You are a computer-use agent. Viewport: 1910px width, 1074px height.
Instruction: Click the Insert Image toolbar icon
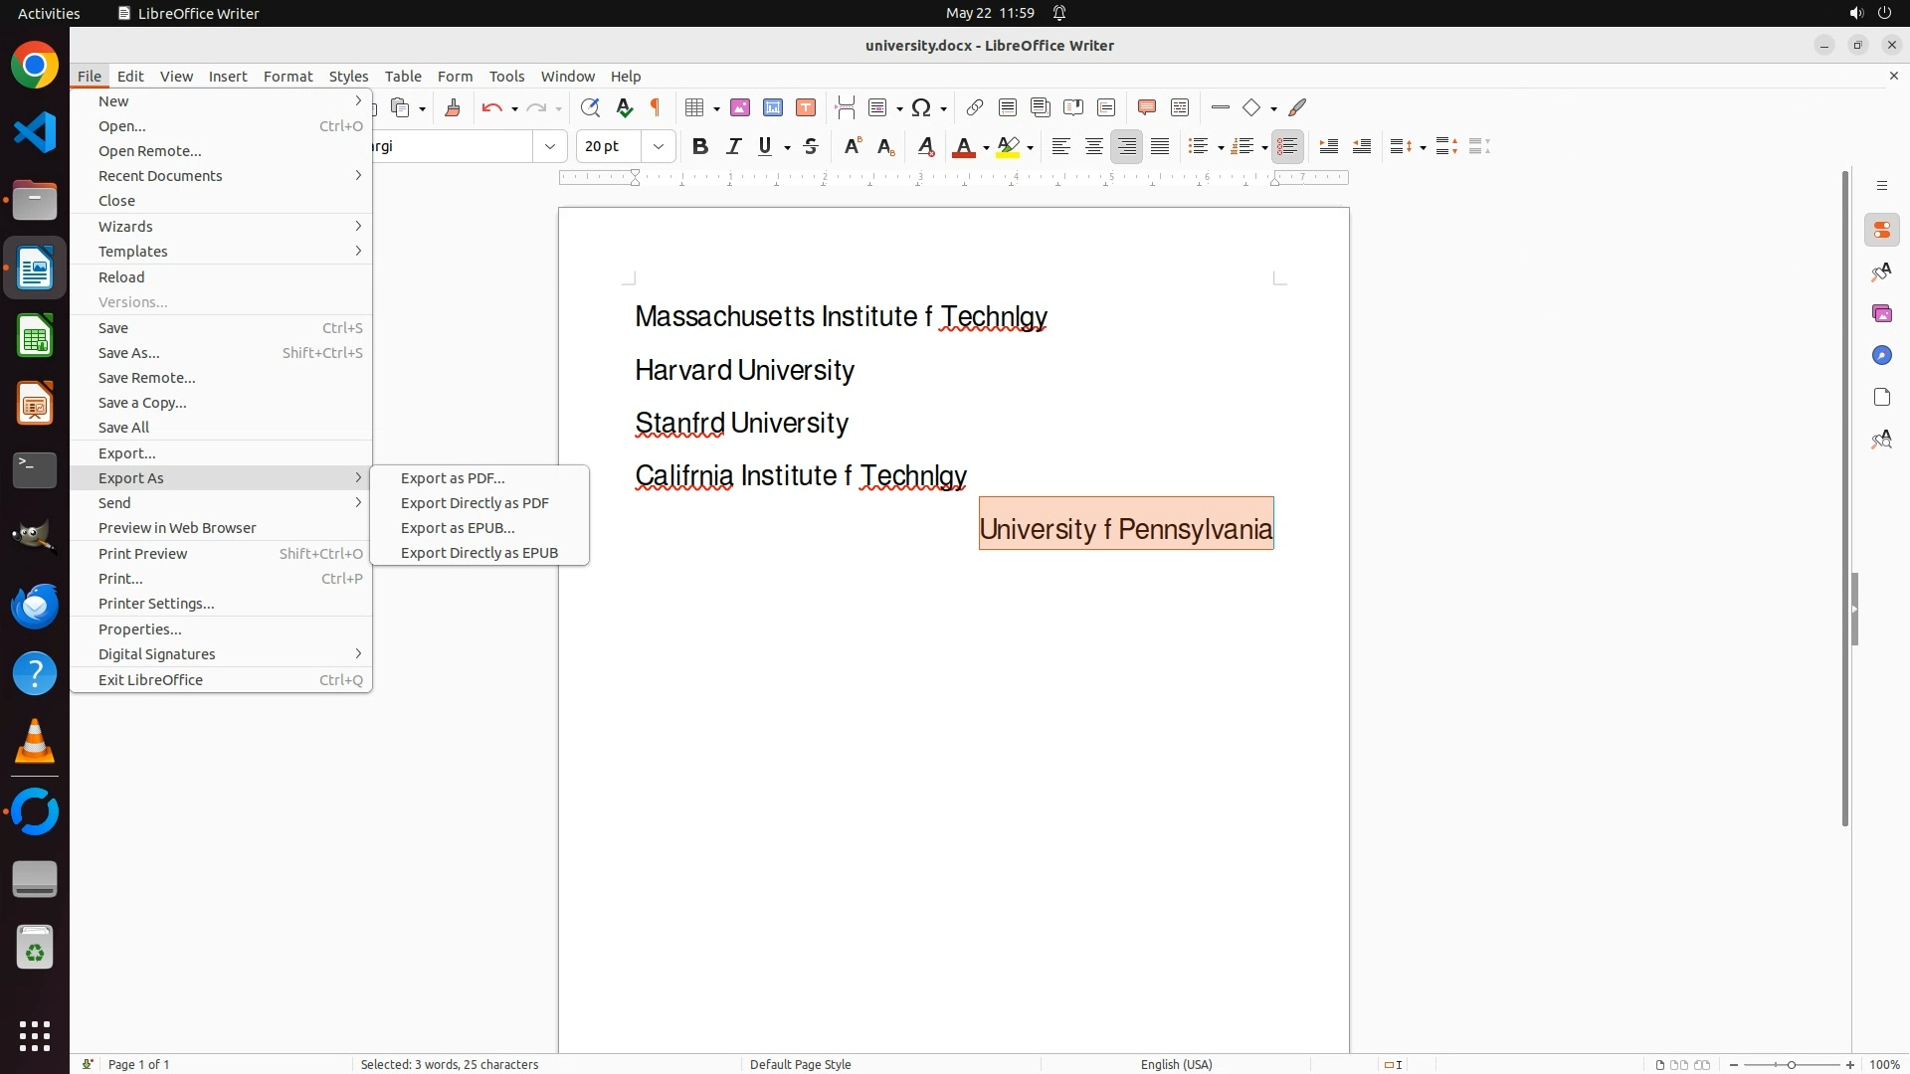click(740, 107)
